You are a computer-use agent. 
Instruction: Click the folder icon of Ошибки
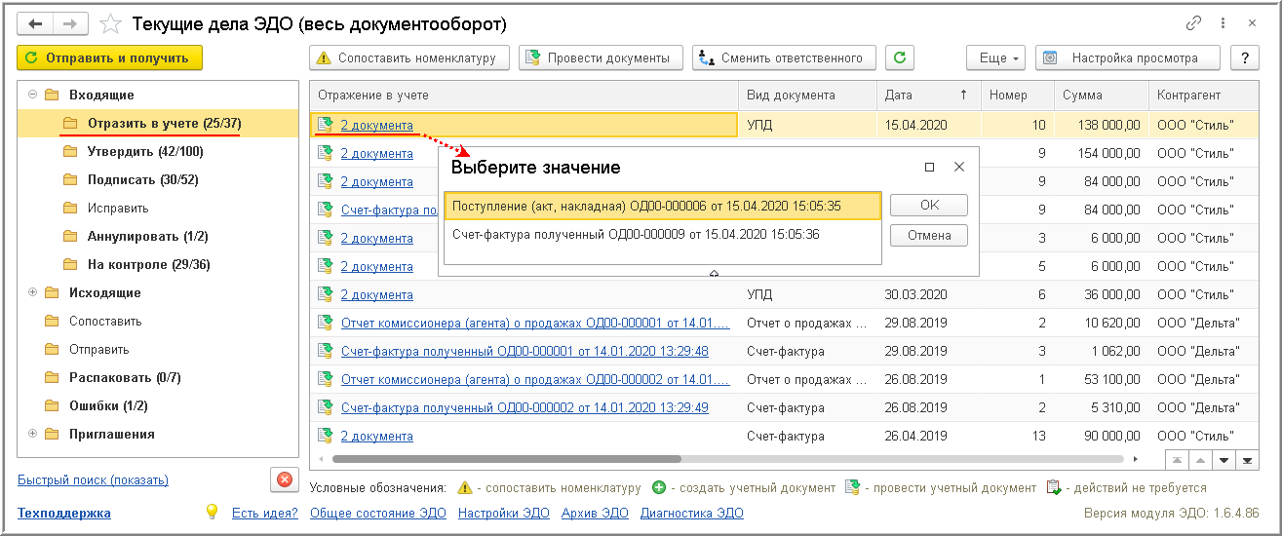point(51,406)
